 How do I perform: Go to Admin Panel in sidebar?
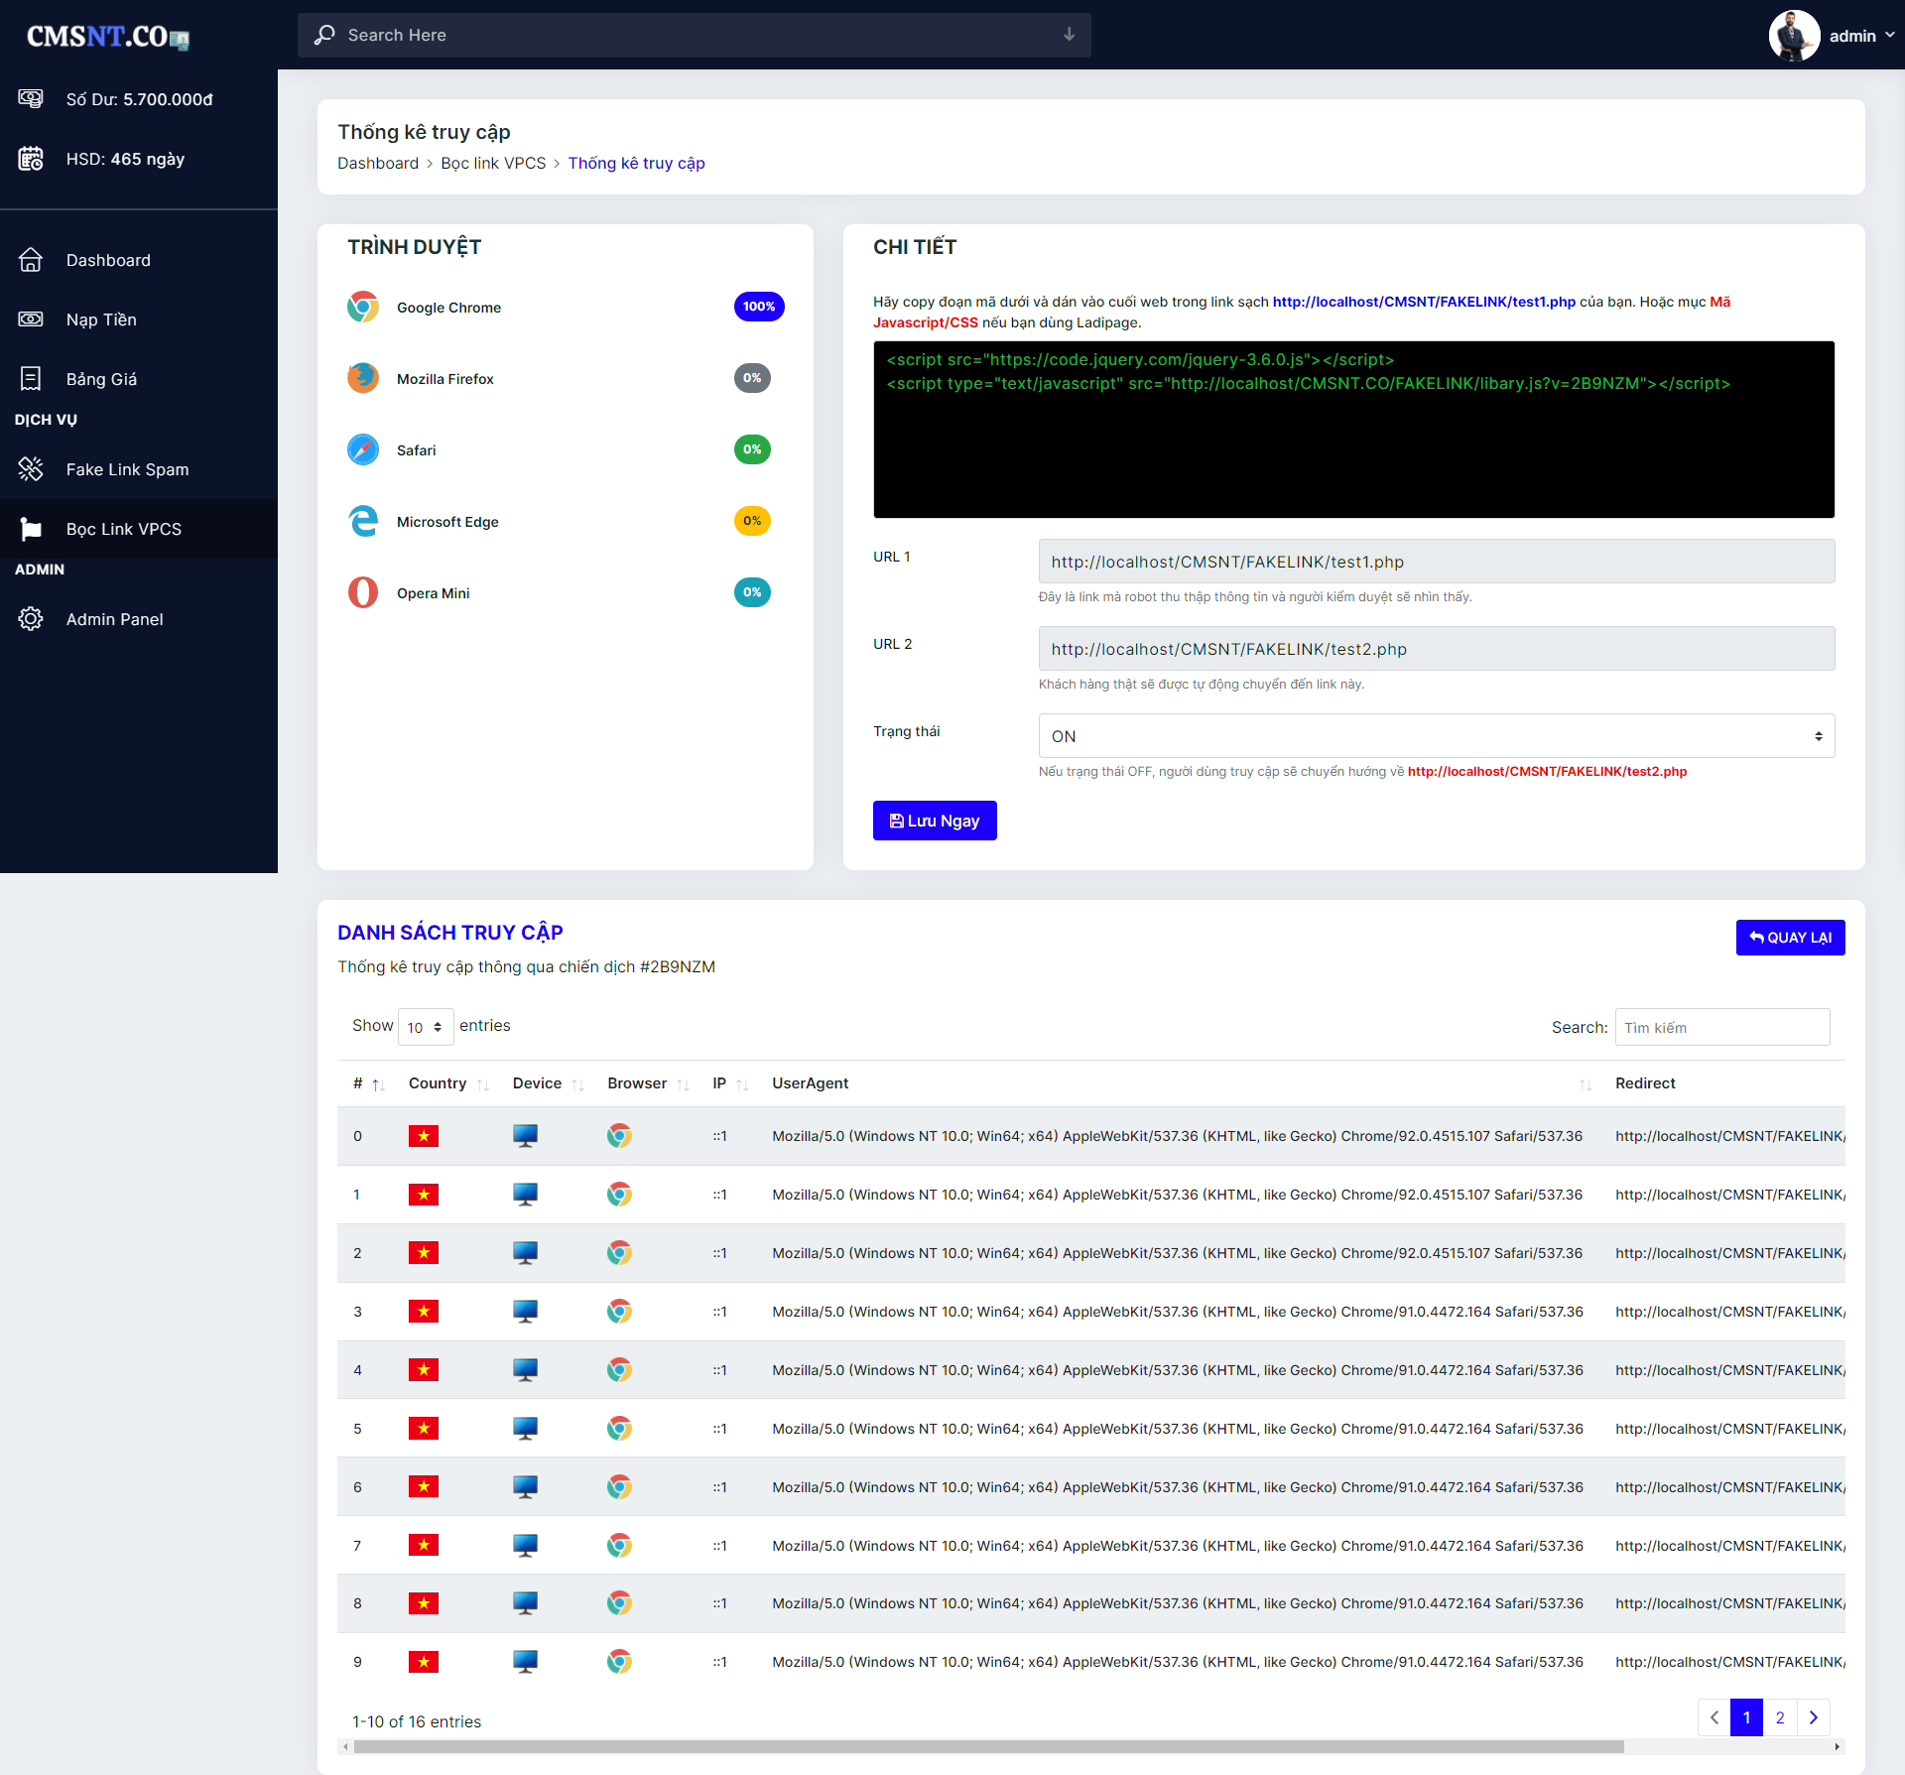[114, 619]
